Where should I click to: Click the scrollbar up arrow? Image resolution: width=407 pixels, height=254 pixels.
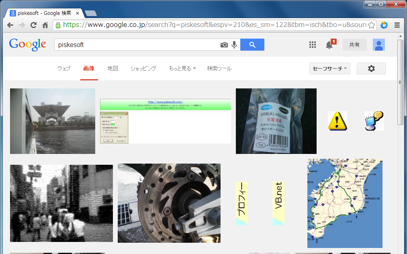coord(400,36)
